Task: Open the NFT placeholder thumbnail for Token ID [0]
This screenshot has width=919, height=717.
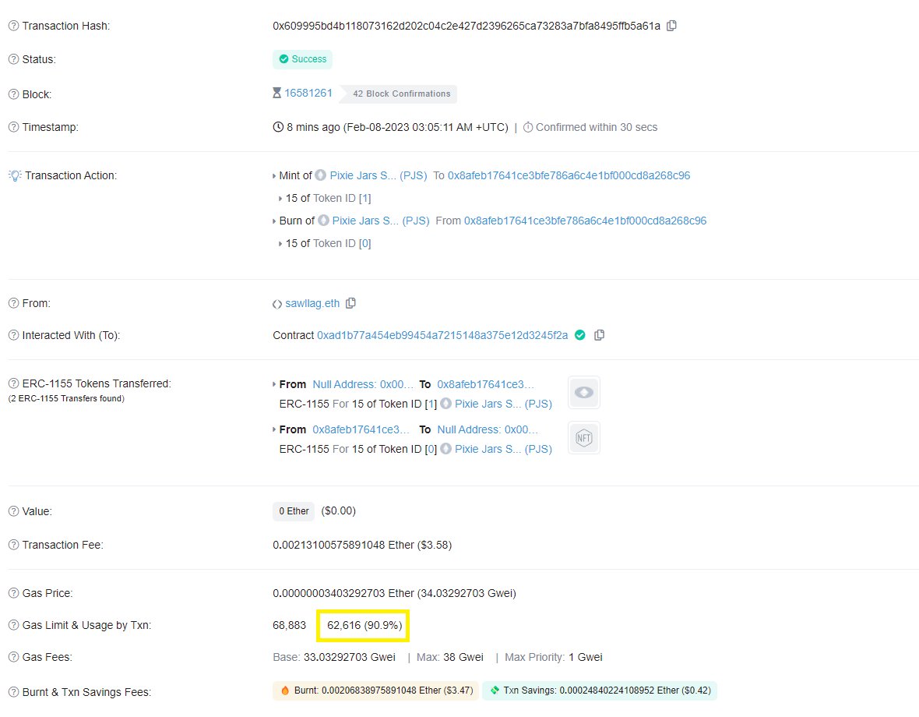Action: pyautogui.click(x=584, y=438)
